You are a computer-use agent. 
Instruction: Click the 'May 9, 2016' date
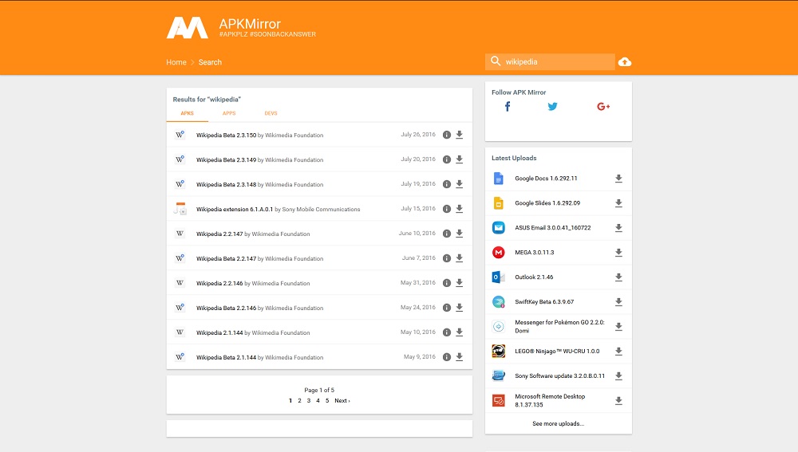point(420,357)
